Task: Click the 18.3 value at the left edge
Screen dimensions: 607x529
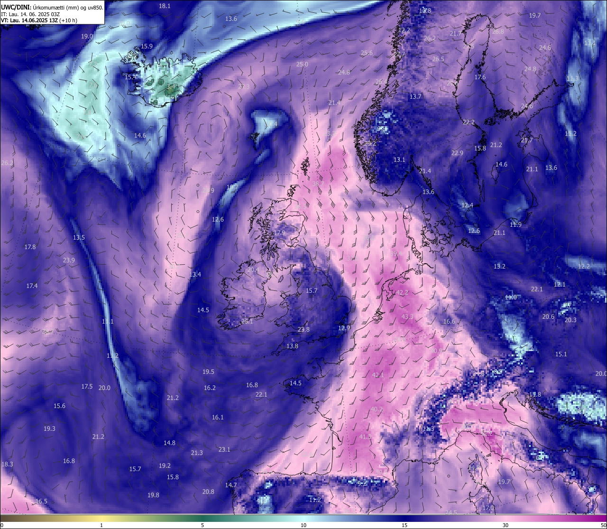Action: click(7, 464)
